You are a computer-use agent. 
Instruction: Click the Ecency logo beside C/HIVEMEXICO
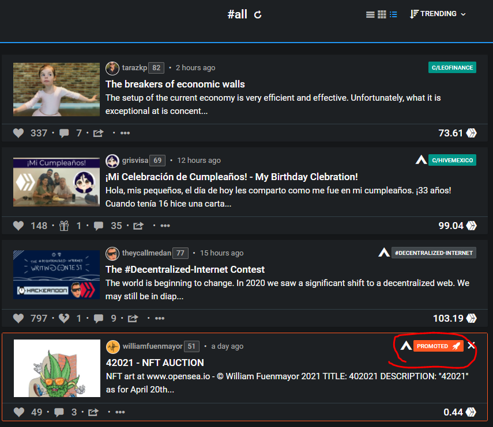421,160
